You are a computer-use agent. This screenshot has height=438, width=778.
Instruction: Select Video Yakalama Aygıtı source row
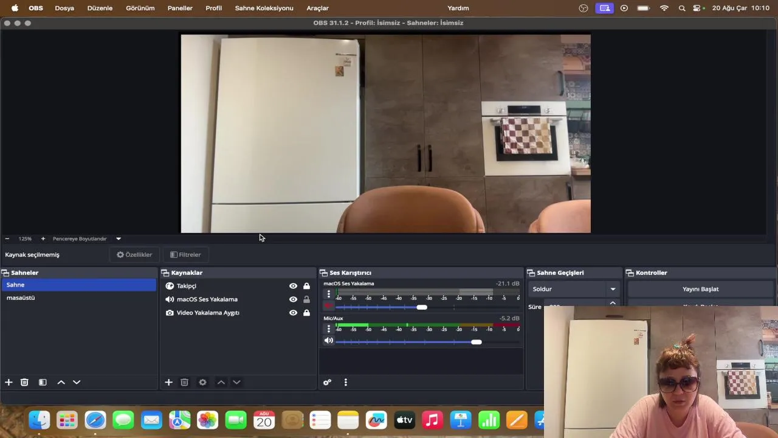(x=238, y=313)
